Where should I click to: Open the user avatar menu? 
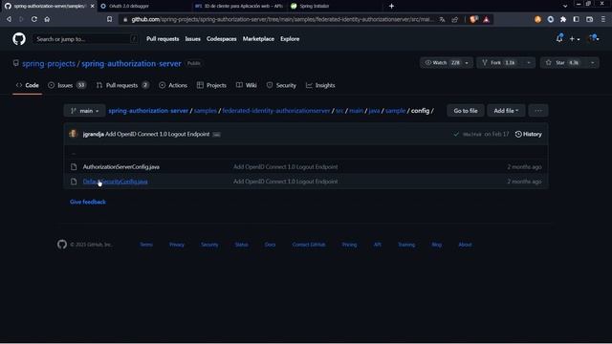click(594, 38)
